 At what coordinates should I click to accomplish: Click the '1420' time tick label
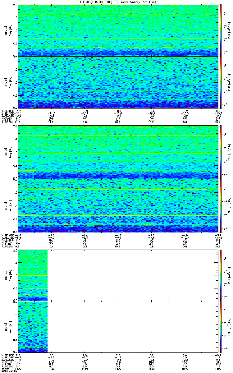tap(51, 368)
